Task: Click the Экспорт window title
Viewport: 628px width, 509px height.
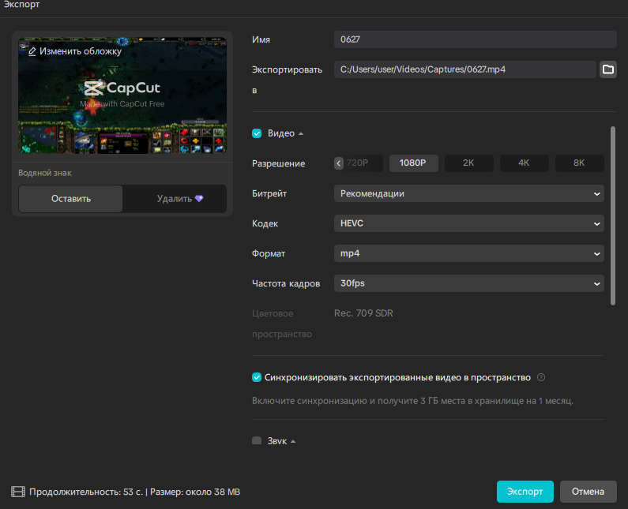Action: pyautogui.click(x=21, y=5)
